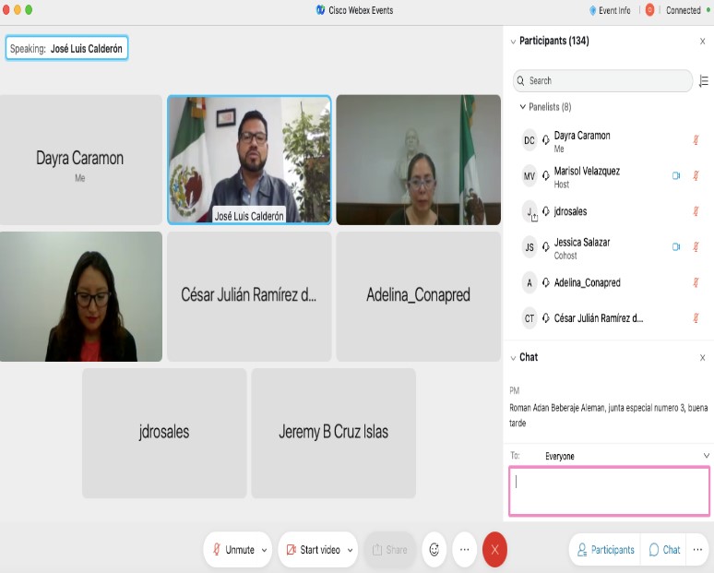
Task: Click the MV avatar badge
Action: [x=530, y=176]
